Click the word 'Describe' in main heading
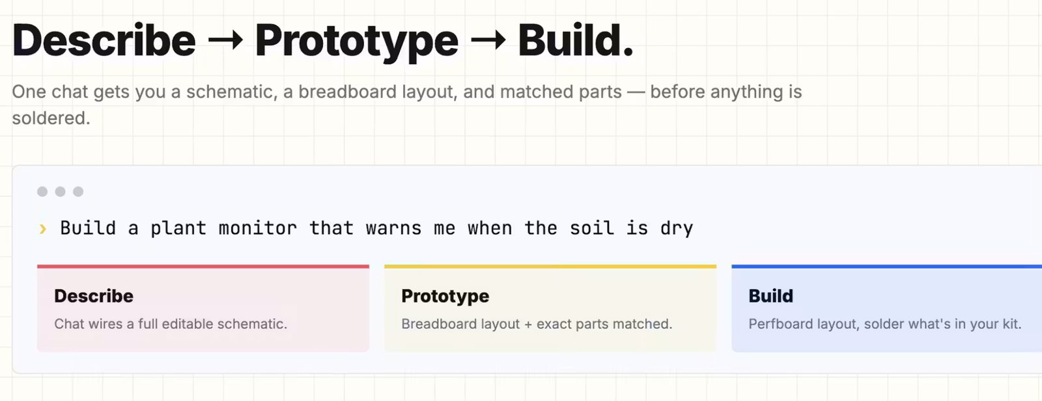 [104, 40]
